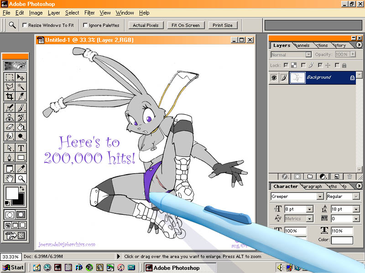Open the Filter menu
The width and height of the screenshot is (365, 273).
click(89, 13)
